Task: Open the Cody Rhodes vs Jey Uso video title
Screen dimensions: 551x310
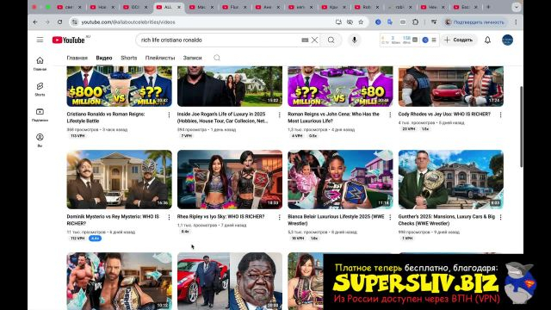Action: coord(444,115)
